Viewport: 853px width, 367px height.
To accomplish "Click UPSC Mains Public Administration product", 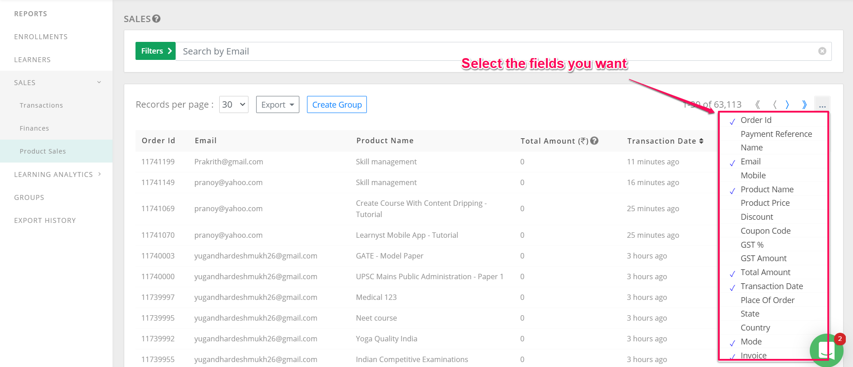I will (429, 276).
